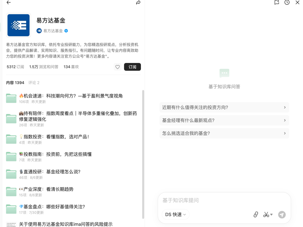The width and height of the screenshot is (303, 227).
Task: Click 15项 8/6更新 metadata line
Action: [x=30, y=195]
